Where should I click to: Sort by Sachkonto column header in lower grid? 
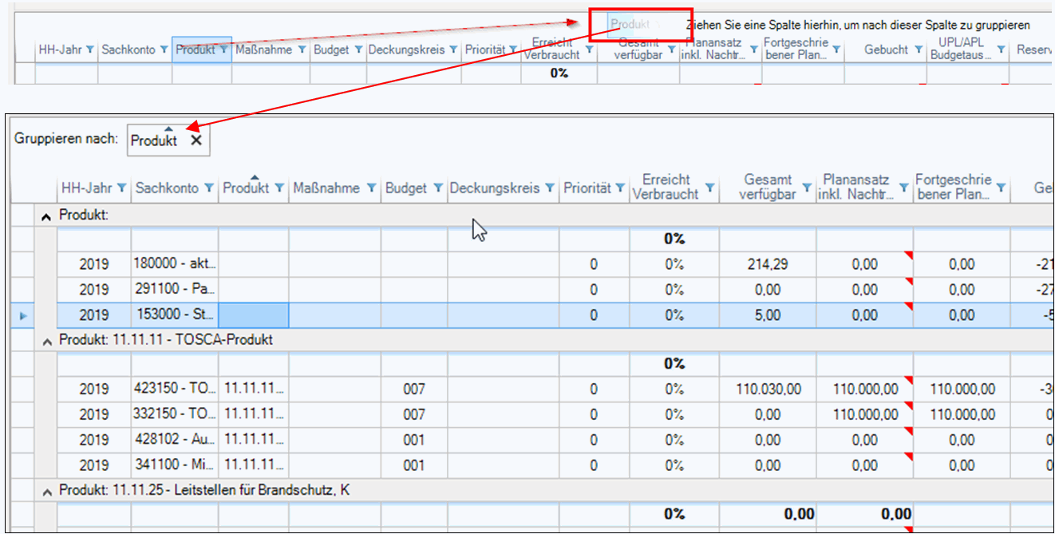(166, 188)
